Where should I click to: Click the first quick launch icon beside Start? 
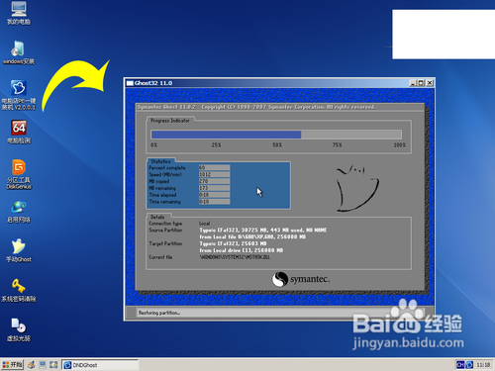point(32,365)
